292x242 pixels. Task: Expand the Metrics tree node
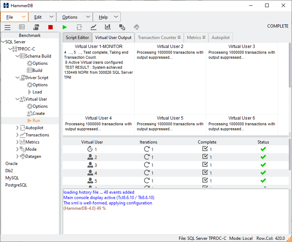click(17, 142)
